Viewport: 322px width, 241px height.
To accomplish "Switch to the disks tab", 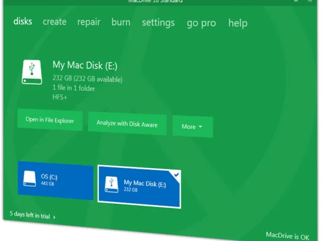I will (x=23, y=21).
